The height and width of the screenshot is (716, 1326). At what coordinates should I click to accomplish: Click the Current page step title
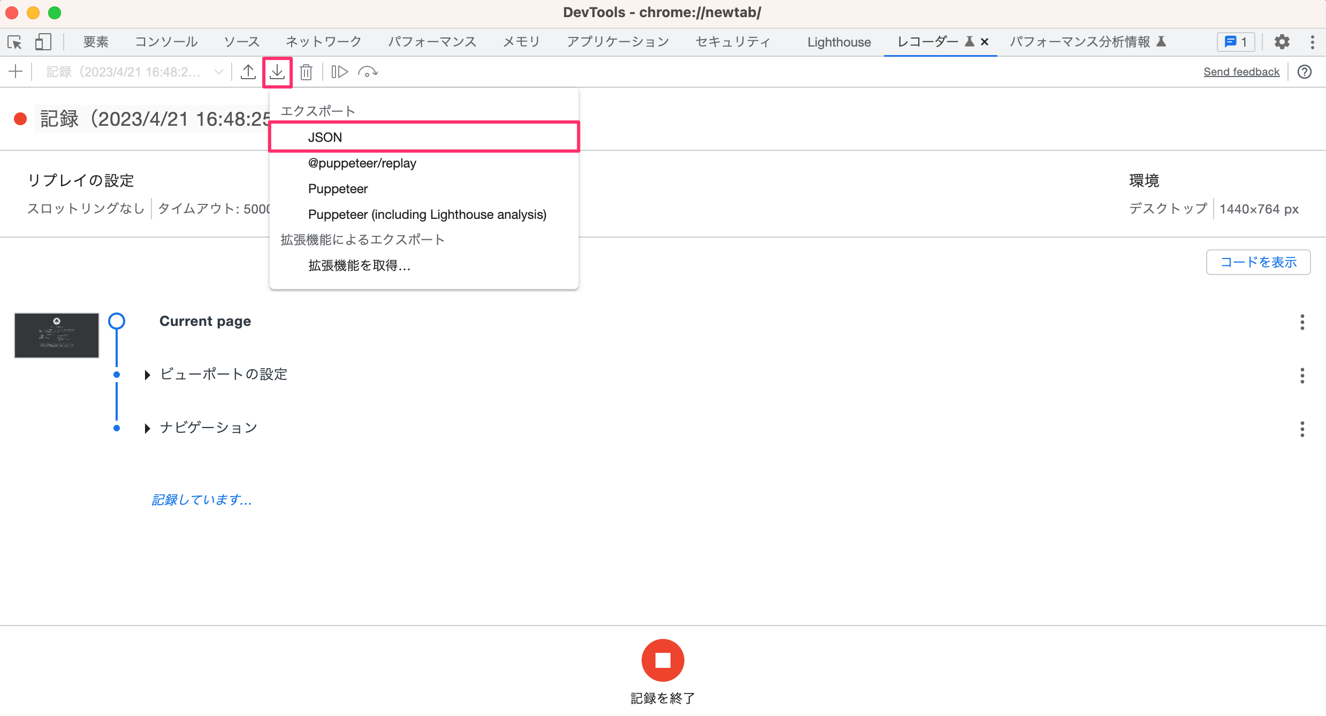[205, 321]
